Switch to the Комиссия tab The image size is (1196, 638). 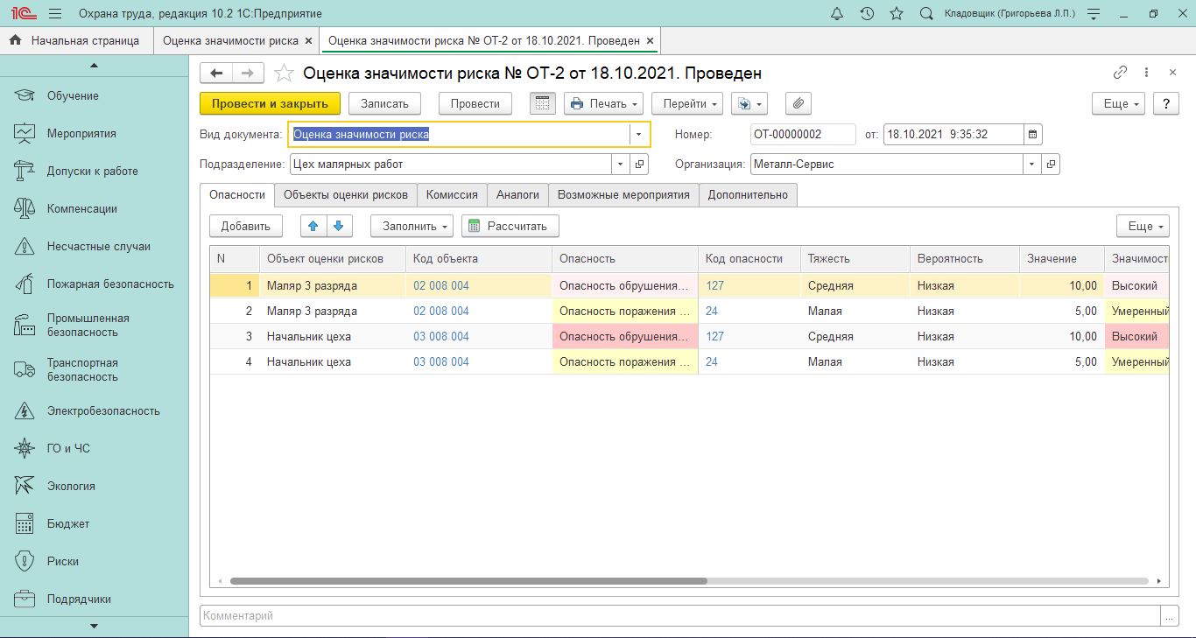click(452, 195)
